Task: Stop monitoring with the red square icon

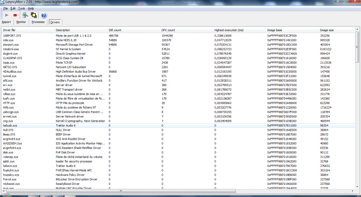Action: coord(15,15)
